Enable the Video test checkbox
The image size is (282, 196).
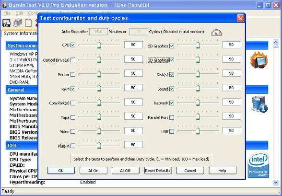(x=73, y=131)
